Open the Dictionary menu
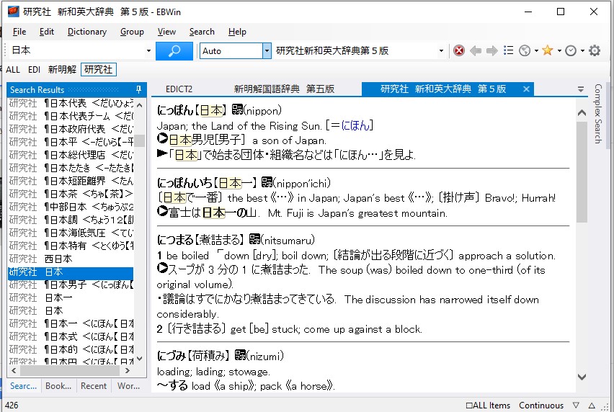This screenshot has width=614, height=412. pyautogui.click(x=87, y=32)
